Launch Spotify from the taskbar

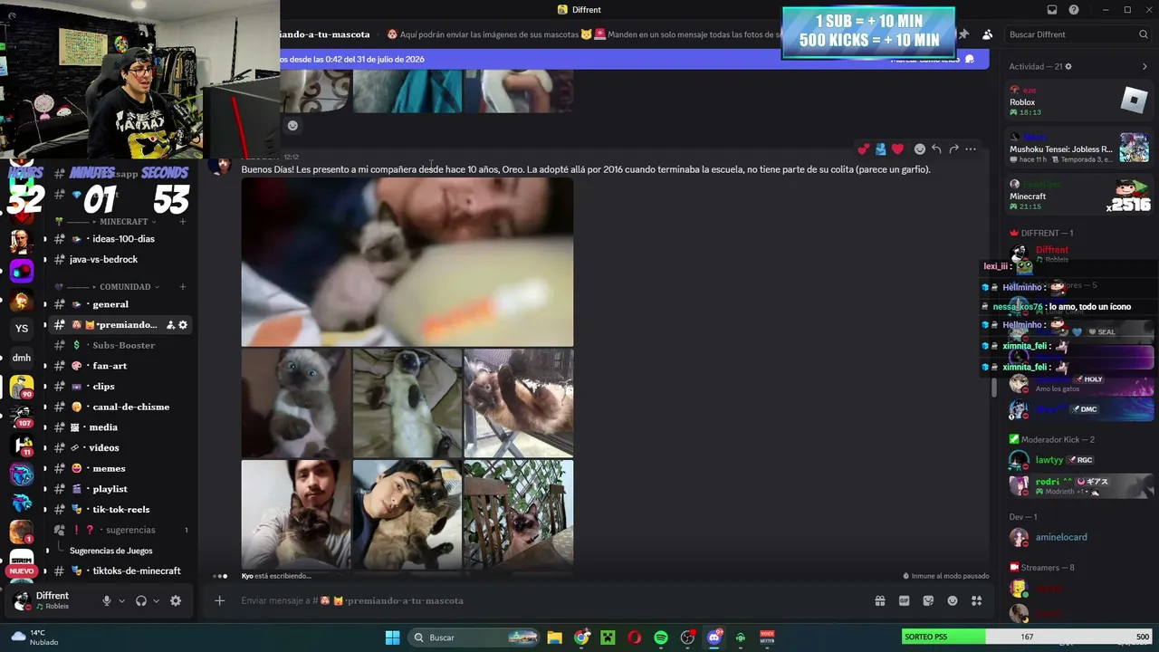(x=661, y=638)
